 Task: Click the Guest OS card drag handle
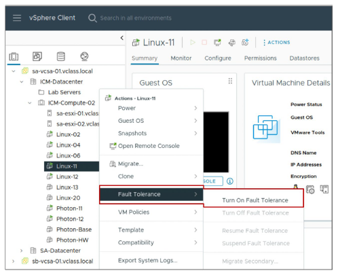pos(230,81)
